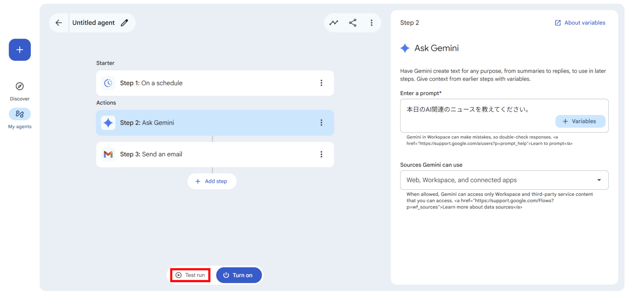
Task: Open the activity graph icon
Action: tap(334, 23)
